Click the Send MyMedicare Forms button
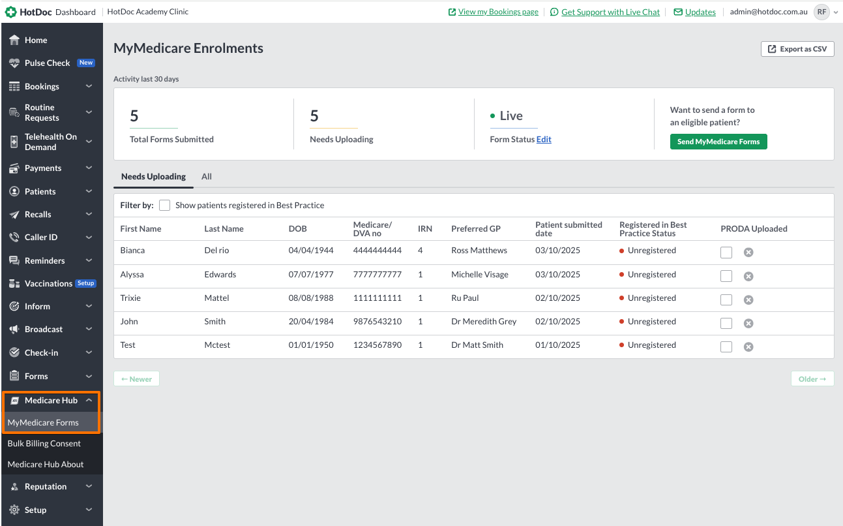The height and width of the screenshot is (526, 843). (718, 141)
